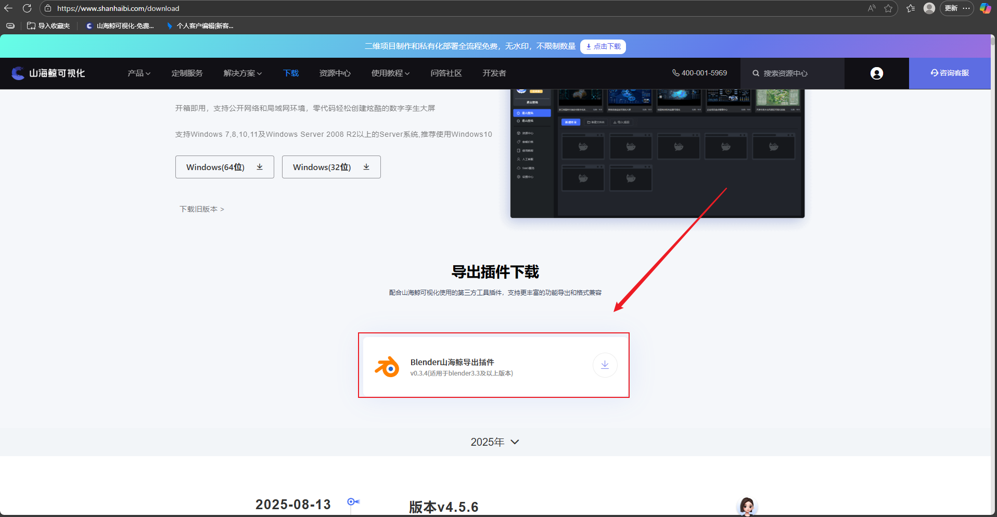Download the Windows(32位) installer

pos(331,167)
